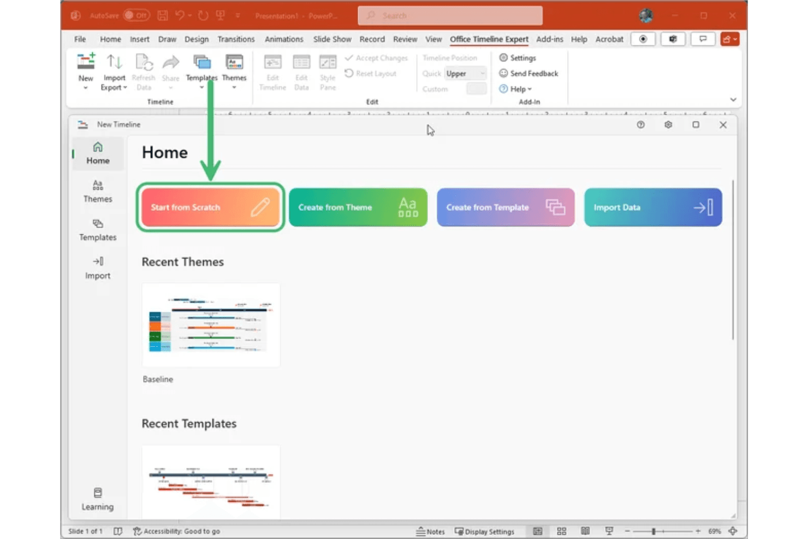
Task: Open the Comments pane icon
Action: coord(703,39)
